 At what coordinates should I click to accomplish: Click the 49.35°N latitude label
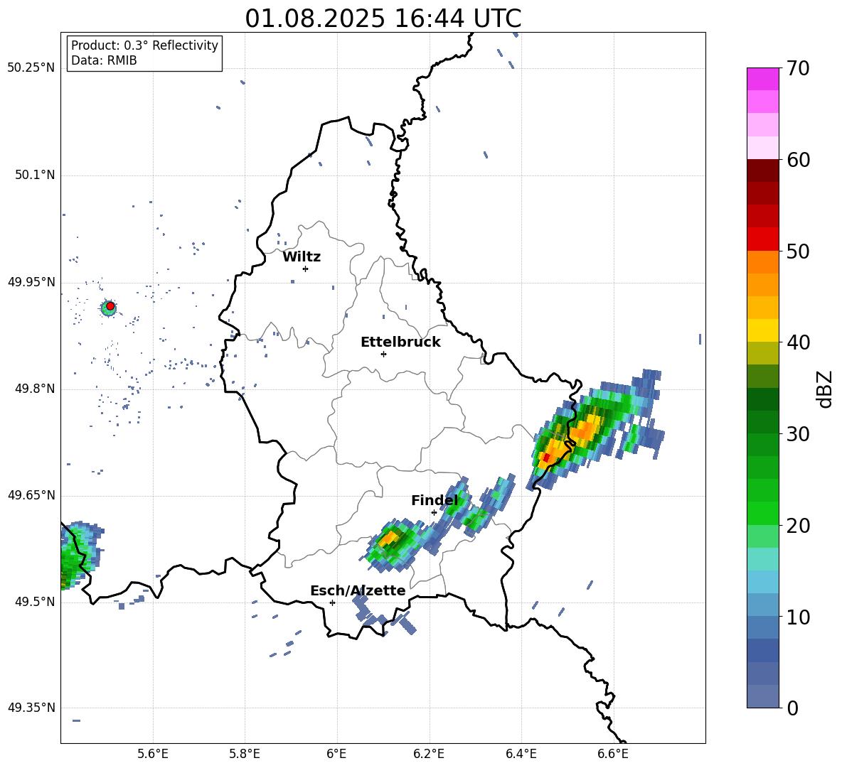coord(31,708)
